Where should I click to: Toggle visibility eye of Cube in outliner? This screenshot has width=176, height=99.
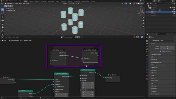click(172, 12)
